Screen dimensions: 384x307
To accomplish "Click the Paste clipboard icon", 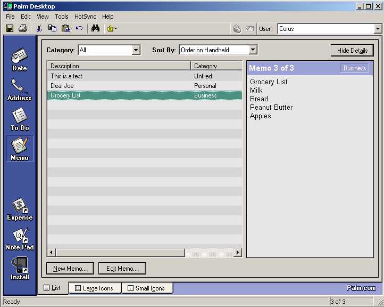I will 65,28.
